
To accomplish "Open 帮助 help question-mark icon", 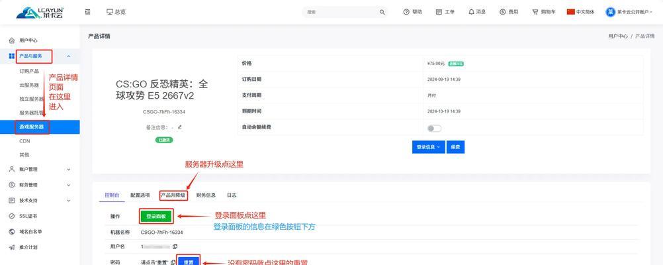I will coord(406,12).
